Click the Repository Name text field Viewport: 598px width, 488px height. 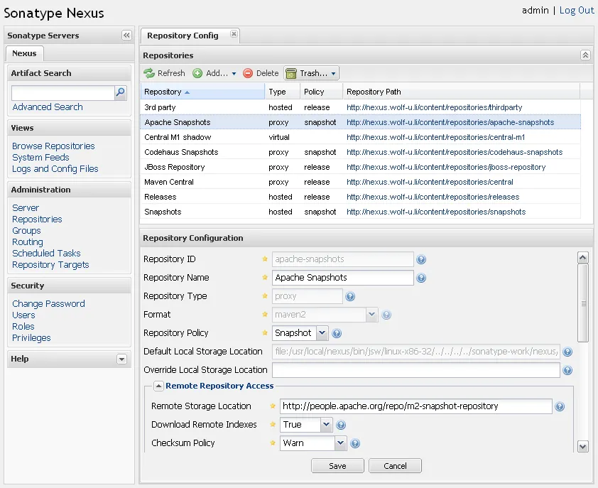pos(343,278)
